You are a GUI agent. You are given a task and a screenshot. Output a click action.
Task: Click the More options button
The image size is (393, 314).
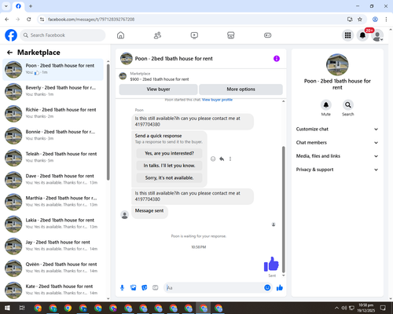pyautogui.click(x=241, y=89)
